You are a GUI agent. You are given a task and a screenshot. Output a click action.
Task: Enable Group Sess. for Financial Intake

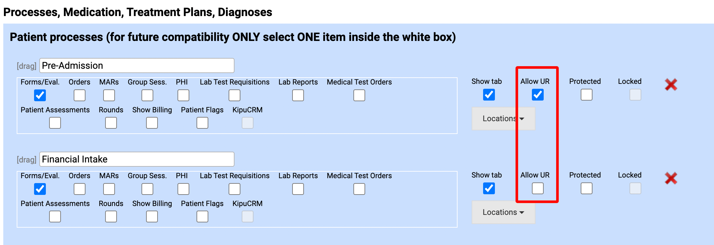point(147,189)
